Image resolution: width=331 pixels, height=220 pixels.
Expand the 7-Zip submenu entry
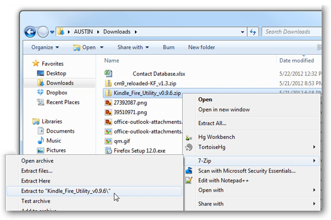[252, 161]
